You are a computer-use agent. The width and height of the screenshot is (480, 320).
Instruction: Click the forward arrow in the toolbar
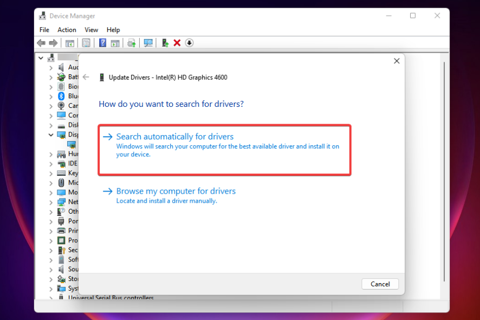point(53,43)
